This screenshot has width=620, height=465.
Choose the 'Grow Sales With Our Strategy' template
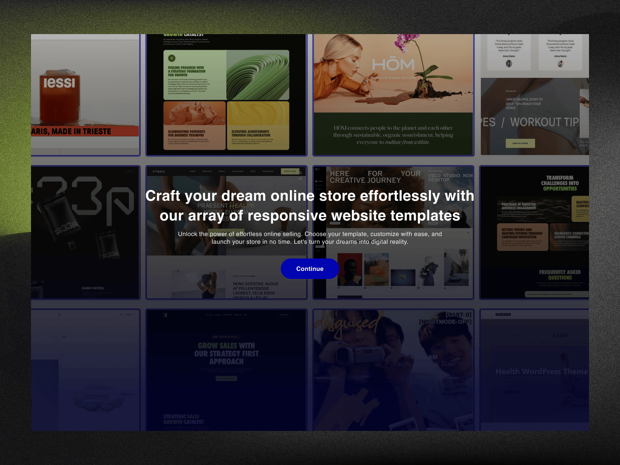(226, 370)
